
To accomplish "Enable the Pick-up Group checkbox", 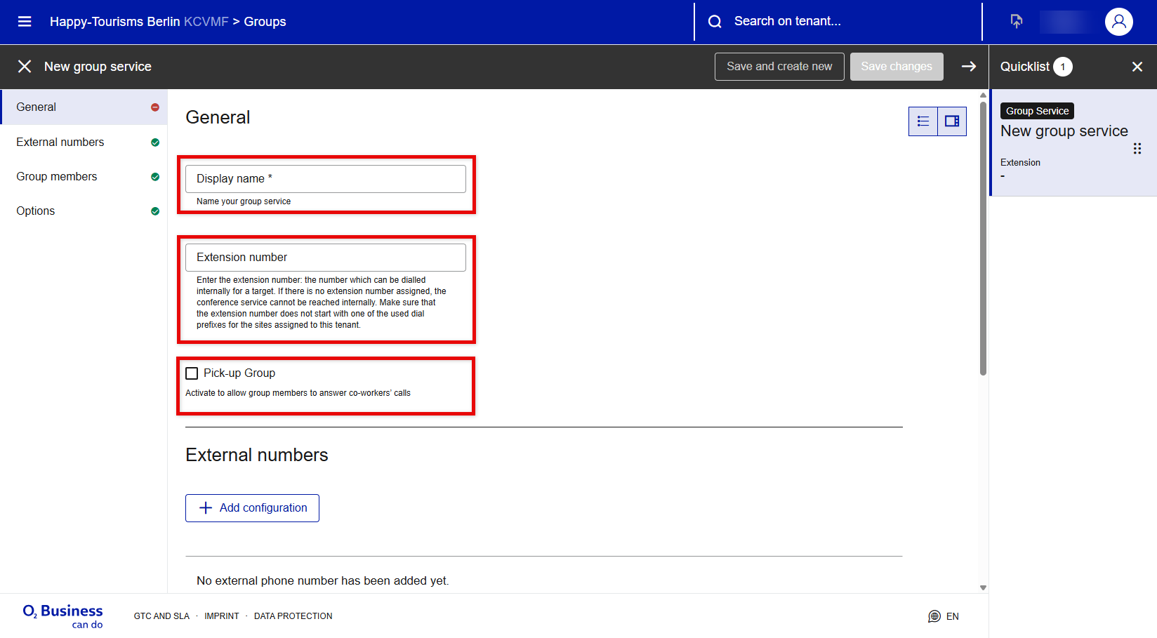I will click(x=192, y=373).
